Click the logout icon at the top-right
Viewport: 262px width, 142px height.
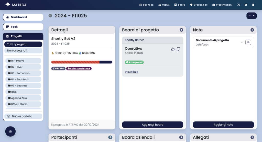(x=253, y=5)
